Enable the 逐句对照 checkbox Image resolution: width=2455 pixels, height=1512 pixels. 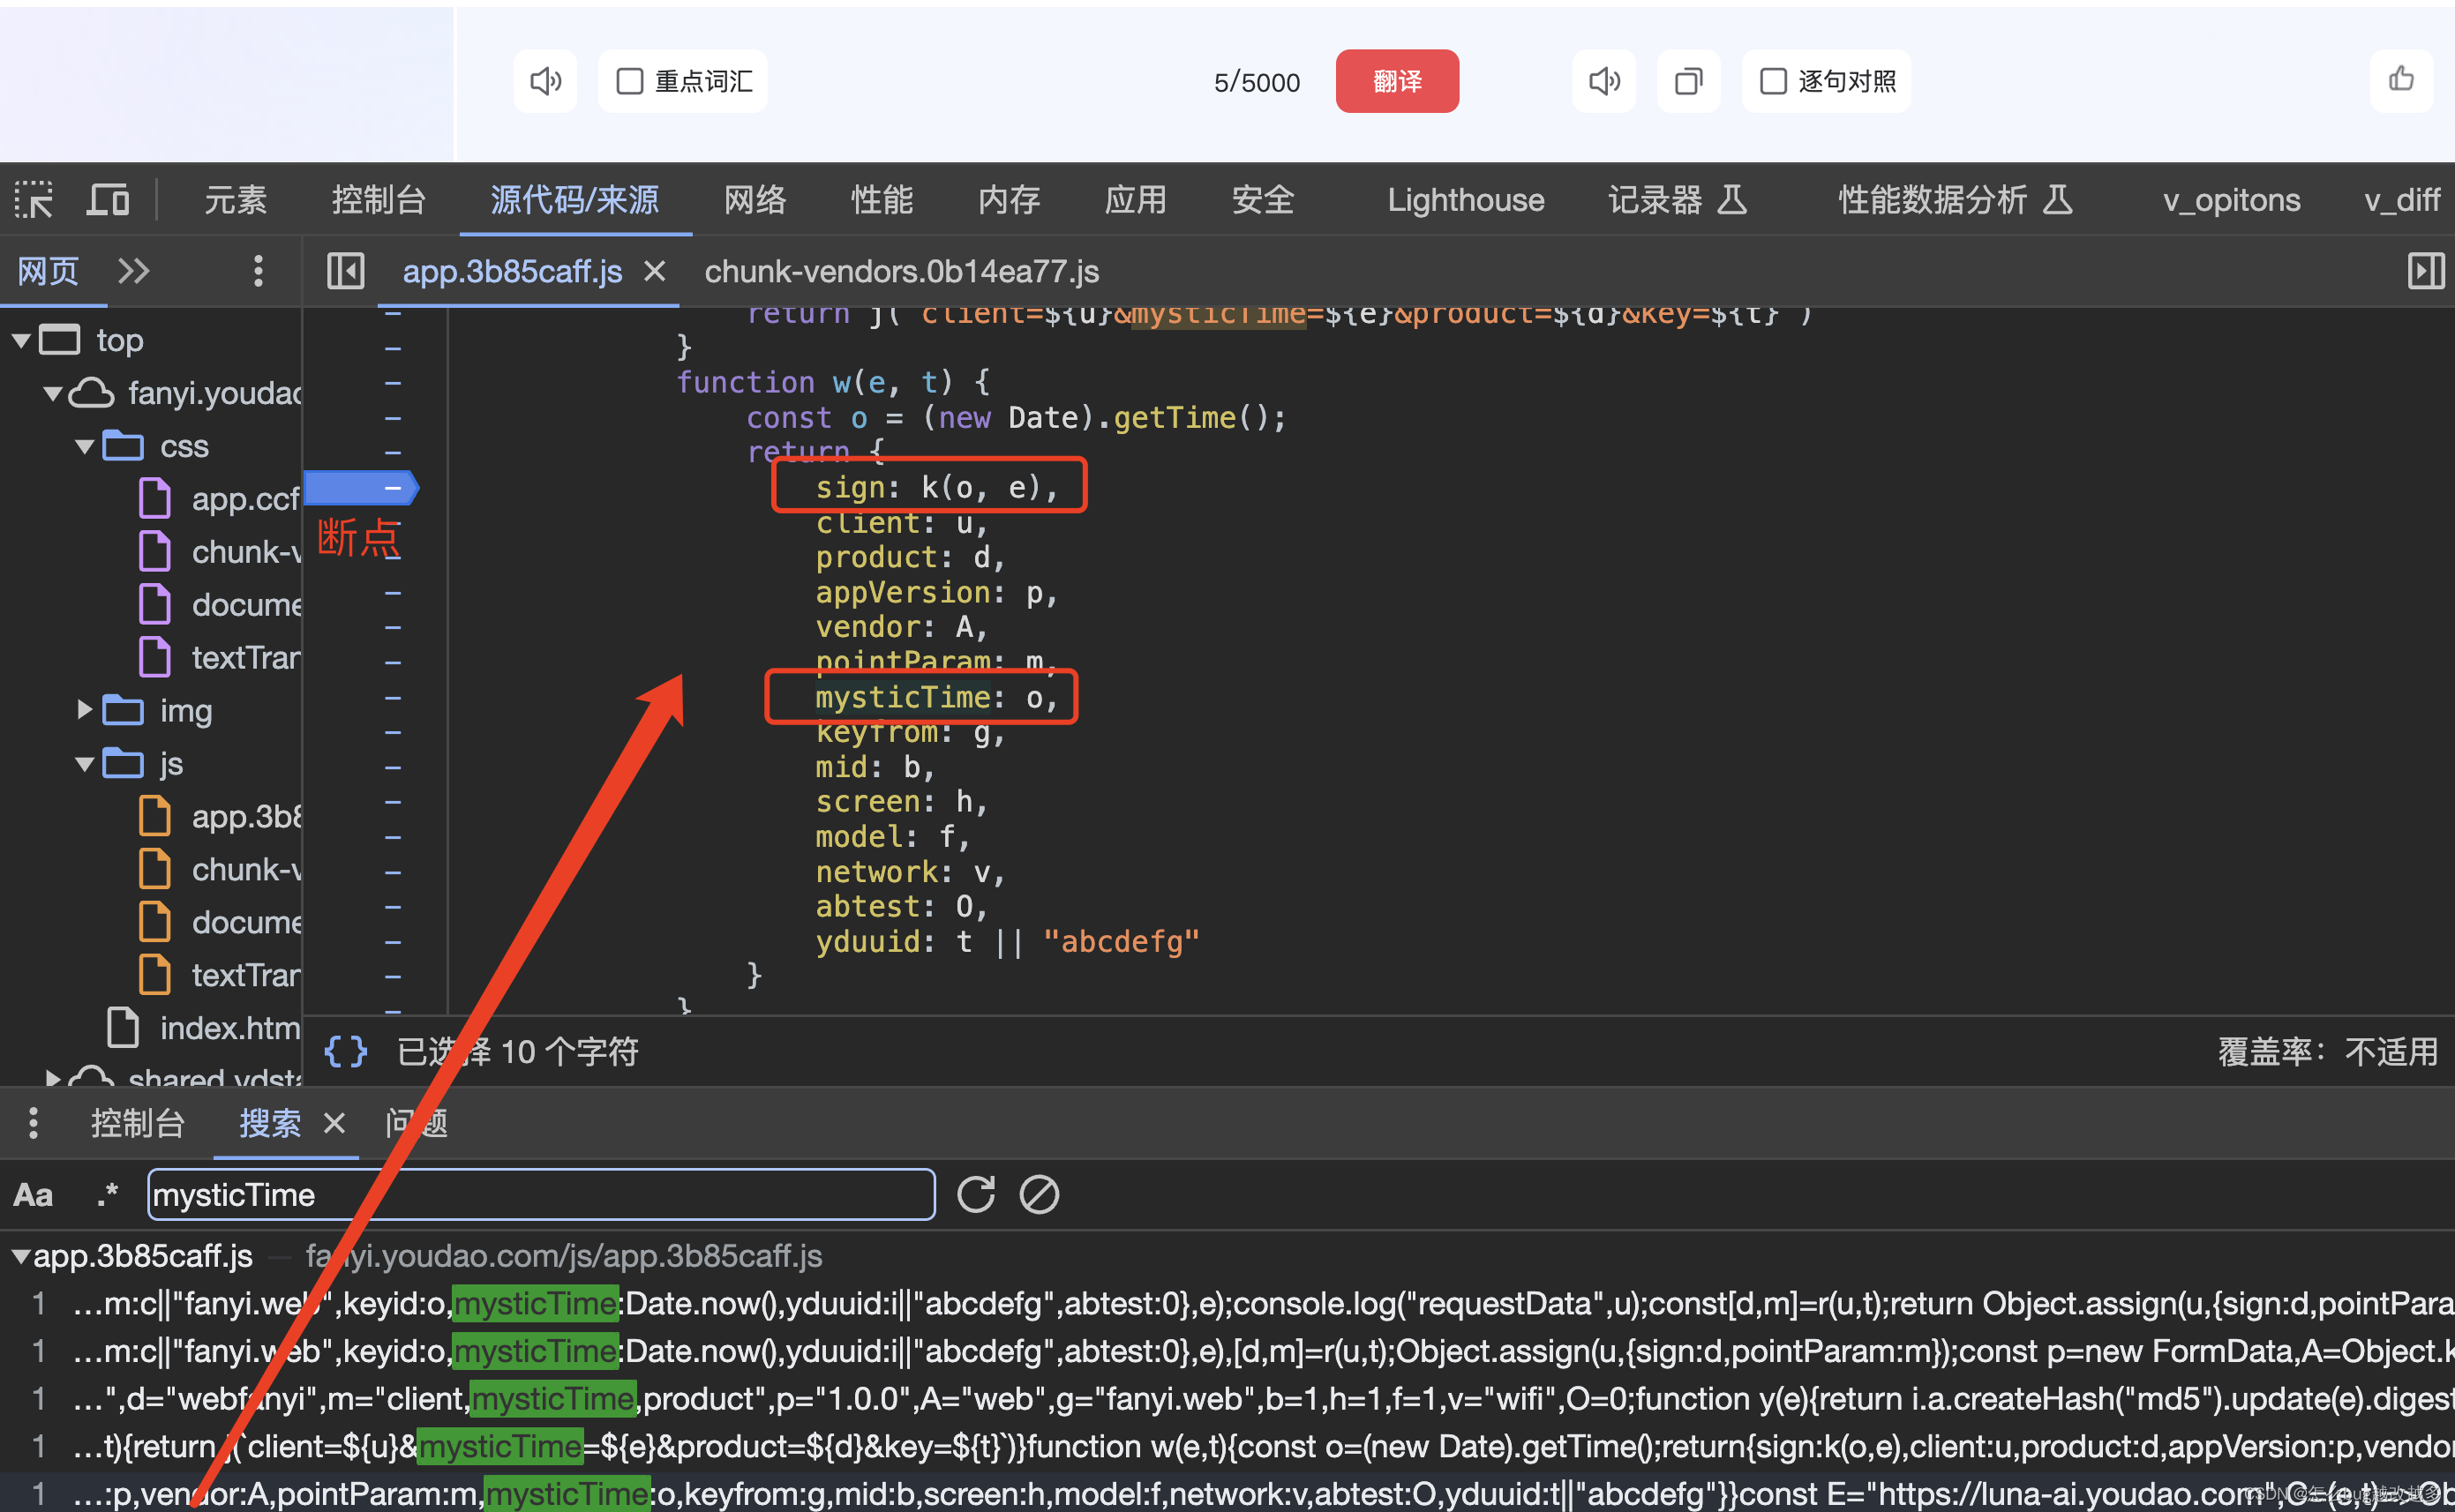[x=1773, y=81]
